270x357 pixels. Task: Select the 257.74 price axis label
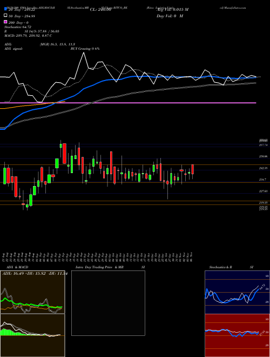(x=263, y=145)
